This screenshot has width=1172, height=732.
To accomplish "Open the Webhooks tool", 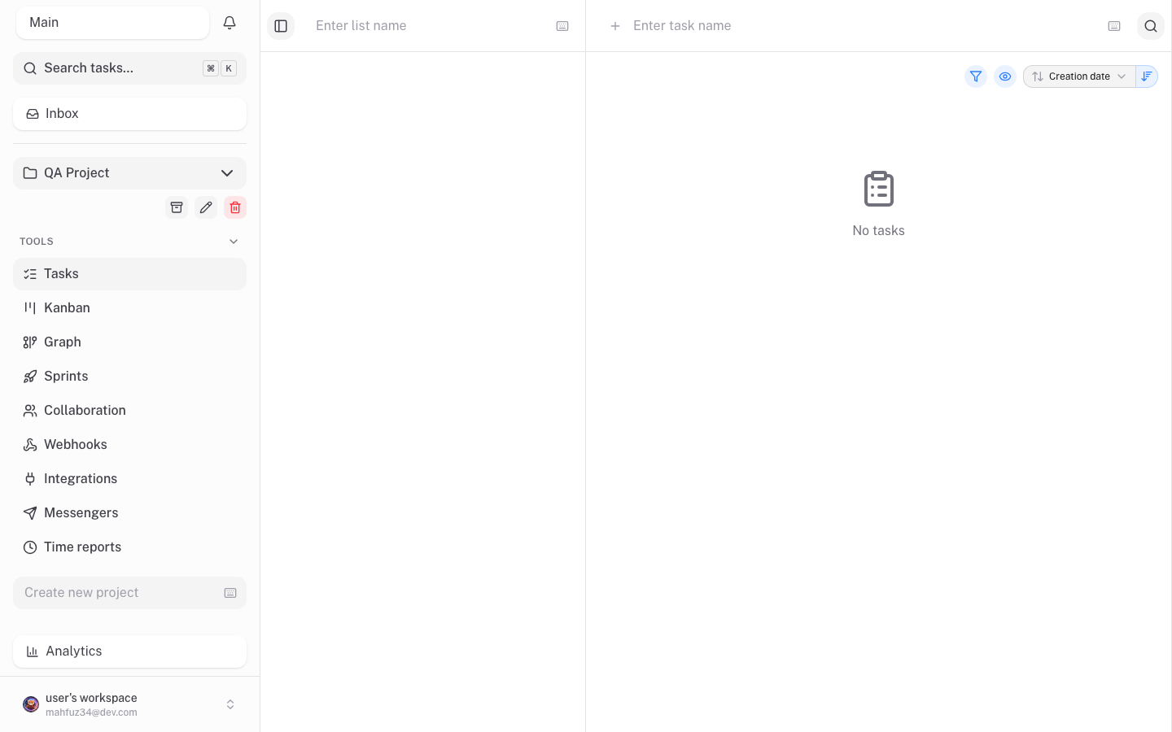I will [129, 445].
